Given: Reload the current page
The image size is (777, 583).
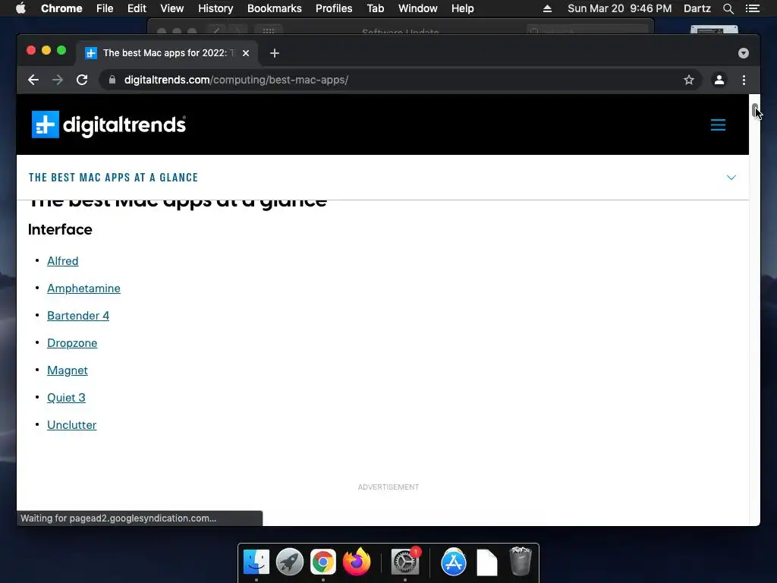Looking at the screenshot, I should pyautogui.click(x=82, y=80).
